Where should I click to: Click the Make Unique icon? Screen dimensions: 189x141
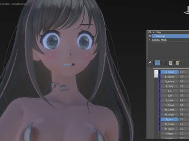165,63
